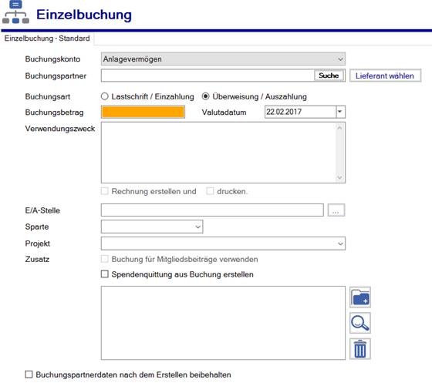The image size is (432, 383).
Task: Click inside the Verwendungszweck text area
Action: pyautogui.click(x=218, y=153)
